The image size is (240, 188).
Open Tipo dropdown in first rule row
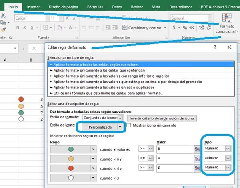click(228, 149)
